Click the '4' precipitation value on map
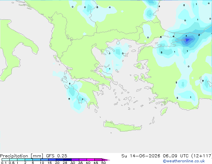The image size is (212, 164). click(x=186, y=36)
